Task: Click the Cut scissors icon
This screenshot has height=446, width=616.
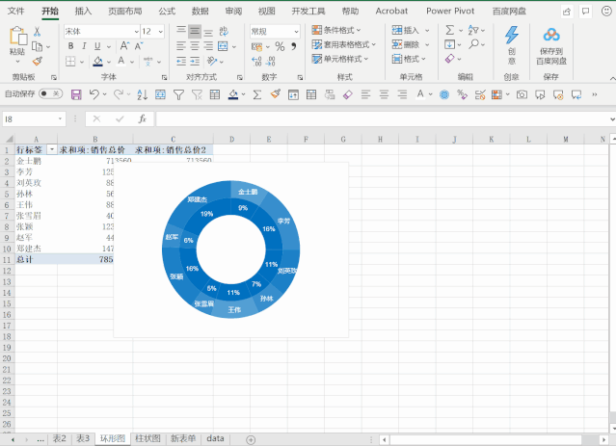Action: (x=37, y=31)
